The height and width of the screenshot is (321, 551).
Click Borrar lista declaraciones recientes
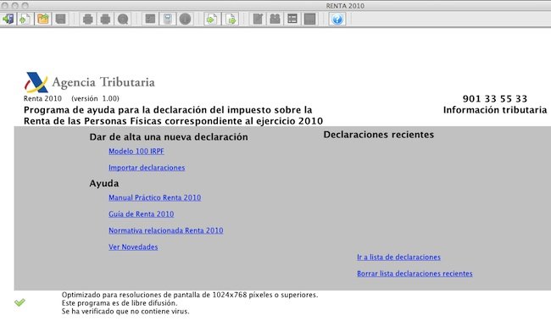[415, 274]
